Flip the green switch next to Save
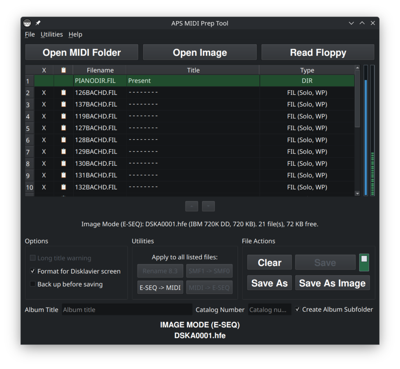The image size is (400, 369). click(364, 263)
